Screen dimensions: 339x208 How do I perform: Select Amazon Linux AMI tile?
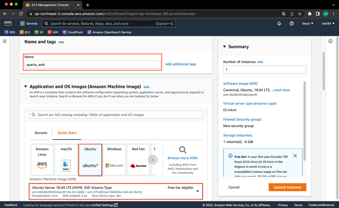42,160
